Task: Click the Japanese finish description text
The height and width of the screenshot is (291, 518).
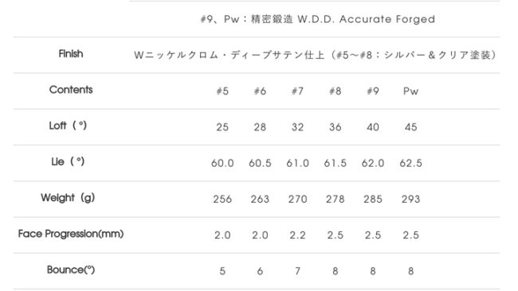Action: pos(316,55)
